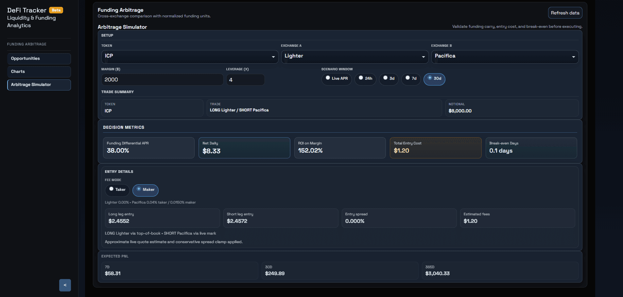
Task: Open the Exchange B Pacifica selector
Action: click(x=504, y=57)
